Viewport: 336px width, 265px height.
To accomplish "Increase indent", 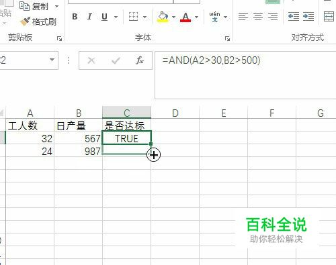I will [308, 17].
